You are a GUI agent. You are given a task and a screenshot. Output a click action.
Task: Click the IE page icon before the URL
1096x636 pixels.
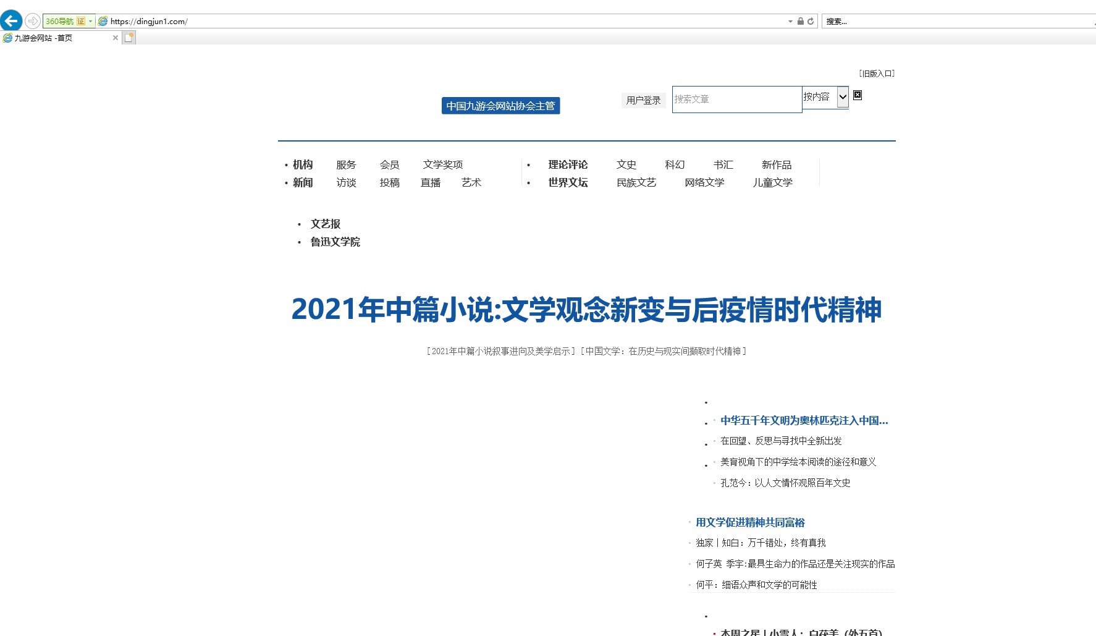(x=103, y=21)
